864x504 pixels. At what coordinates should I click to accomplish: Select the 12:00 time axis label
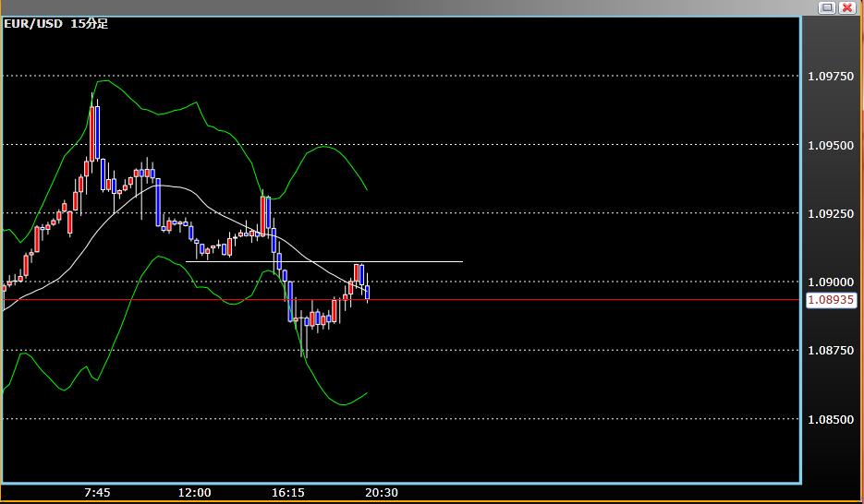click(194, 493)
